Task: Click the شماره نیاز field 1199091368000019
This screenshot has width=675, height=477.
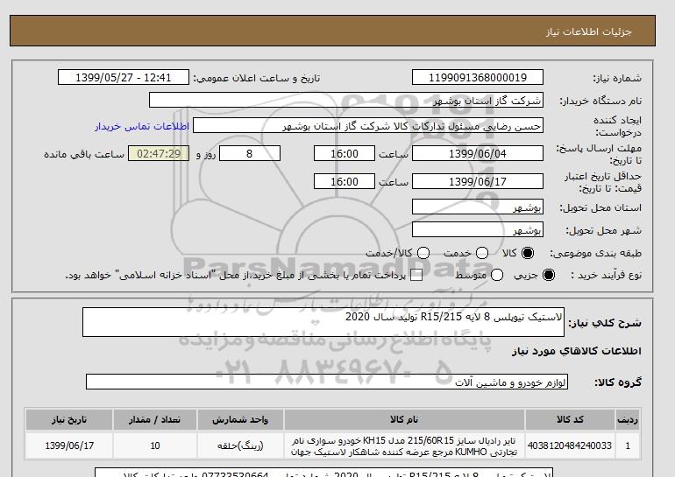Action: tap(478, 77)
